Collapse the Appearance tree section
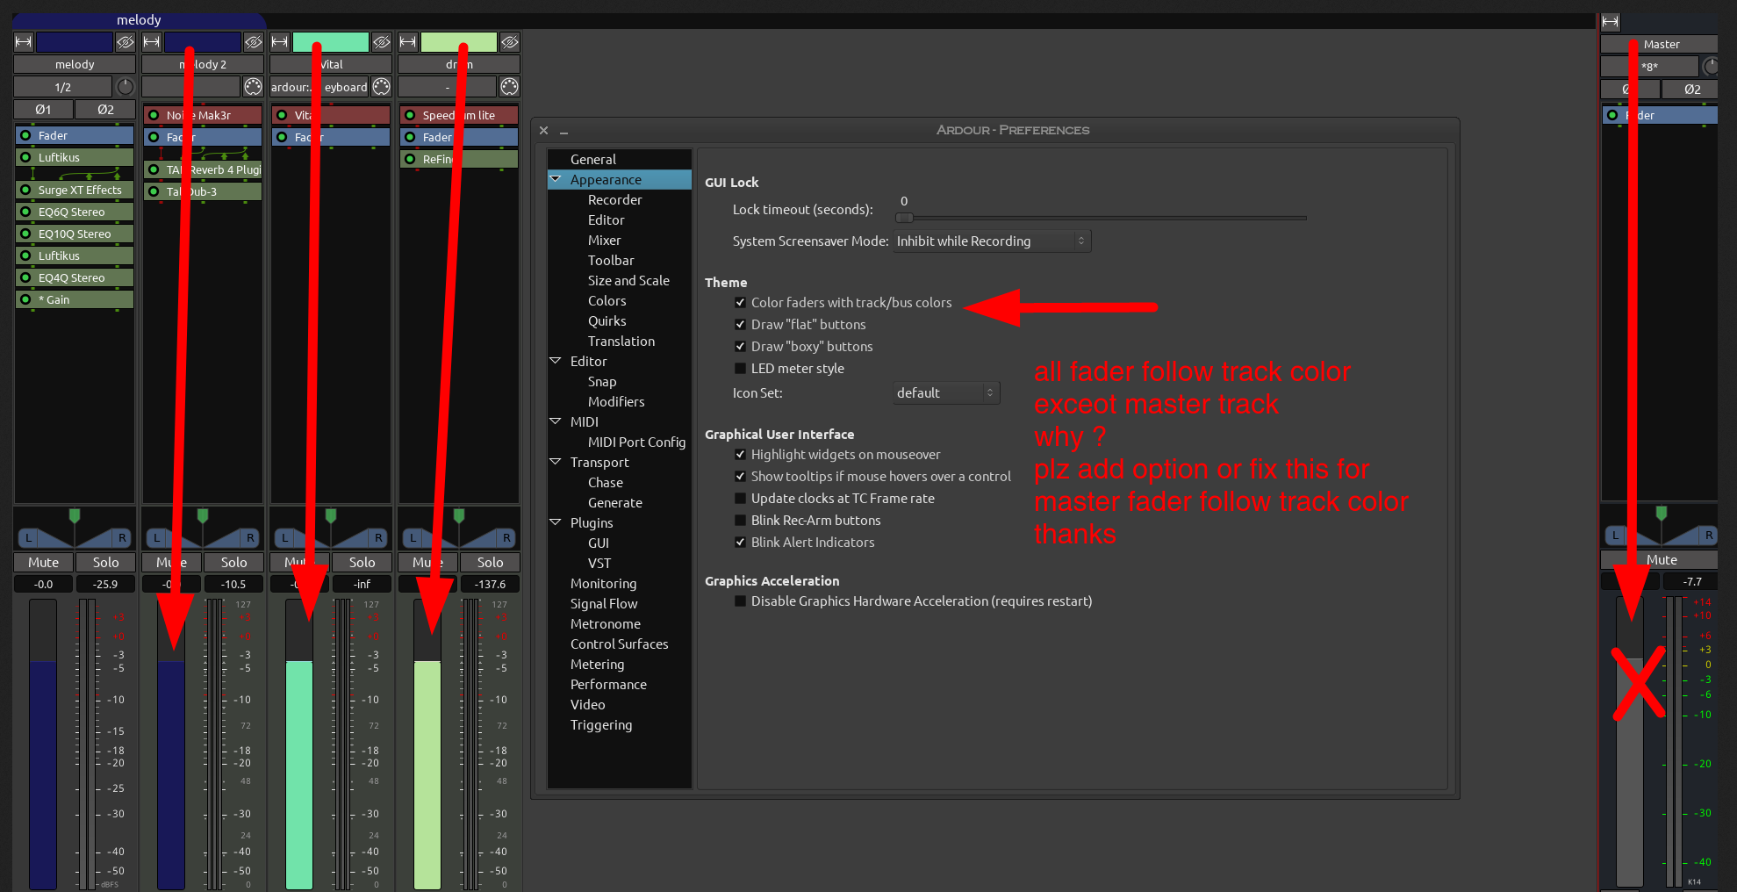Image resolution: width=1737 pixels, height=892 pixels. pos(556,179)
